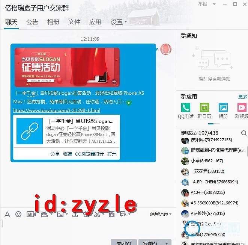
Task: Open the 设置 tab
Action: coord(117,22)
